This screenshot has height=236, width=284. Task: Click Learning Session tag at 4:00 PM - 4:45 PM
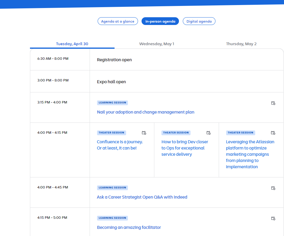112,188
